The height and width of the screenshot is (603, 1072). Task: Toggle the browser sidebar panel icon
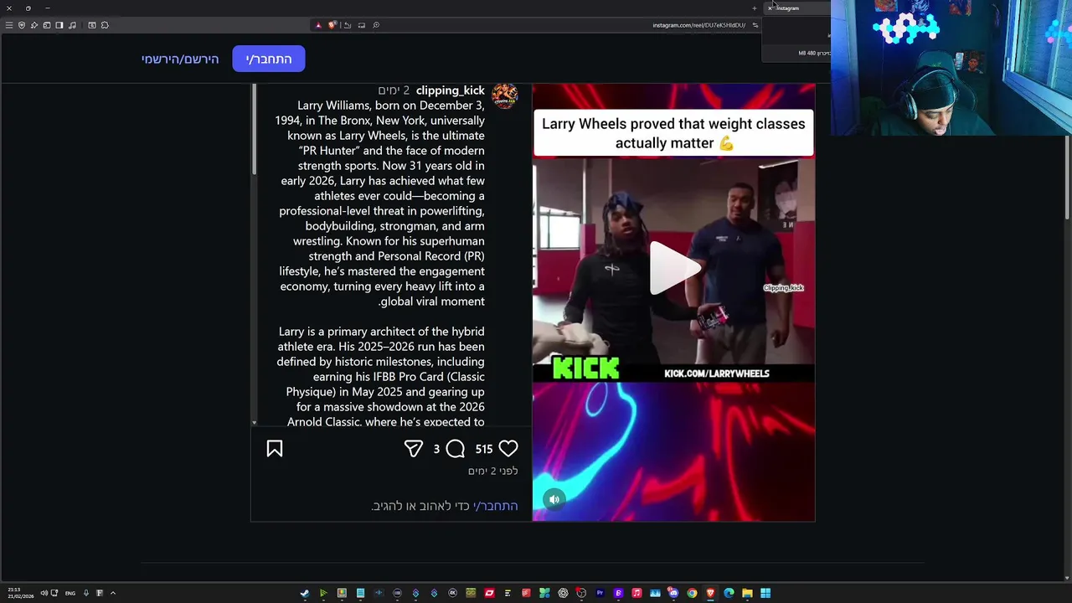click(59, 25)
